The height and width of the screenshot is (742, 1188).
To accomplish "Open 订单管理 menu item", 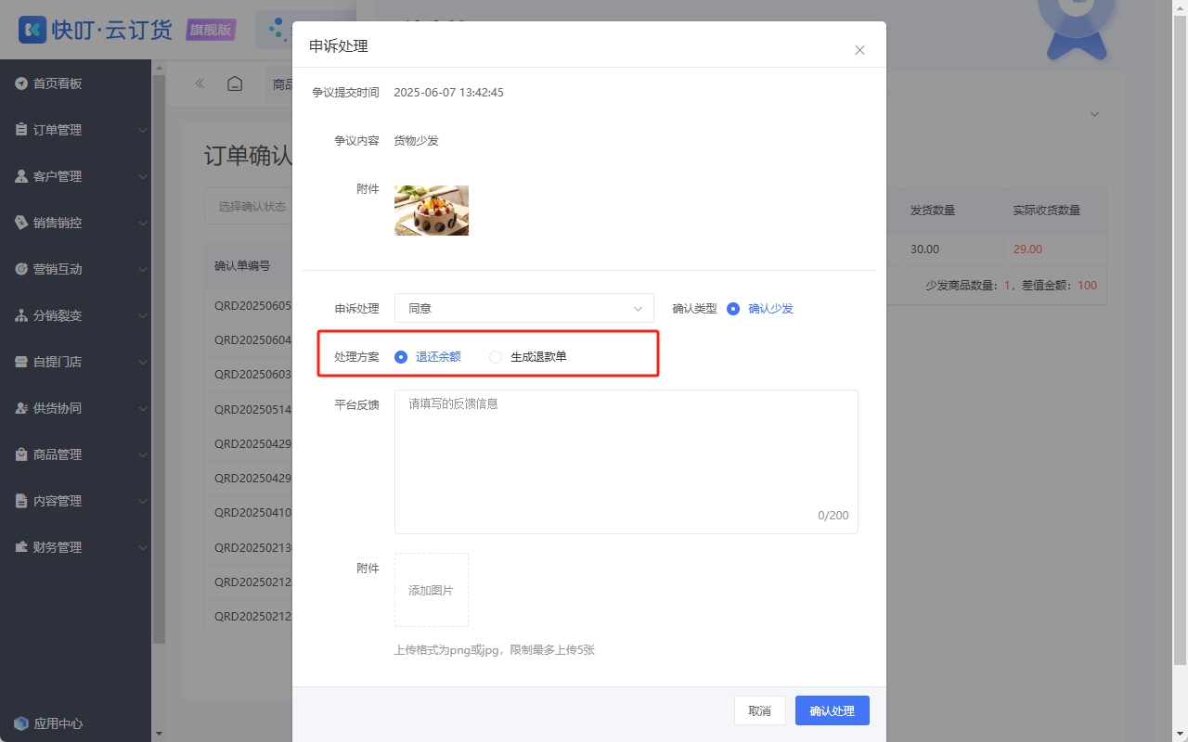I will pos(75,130).
